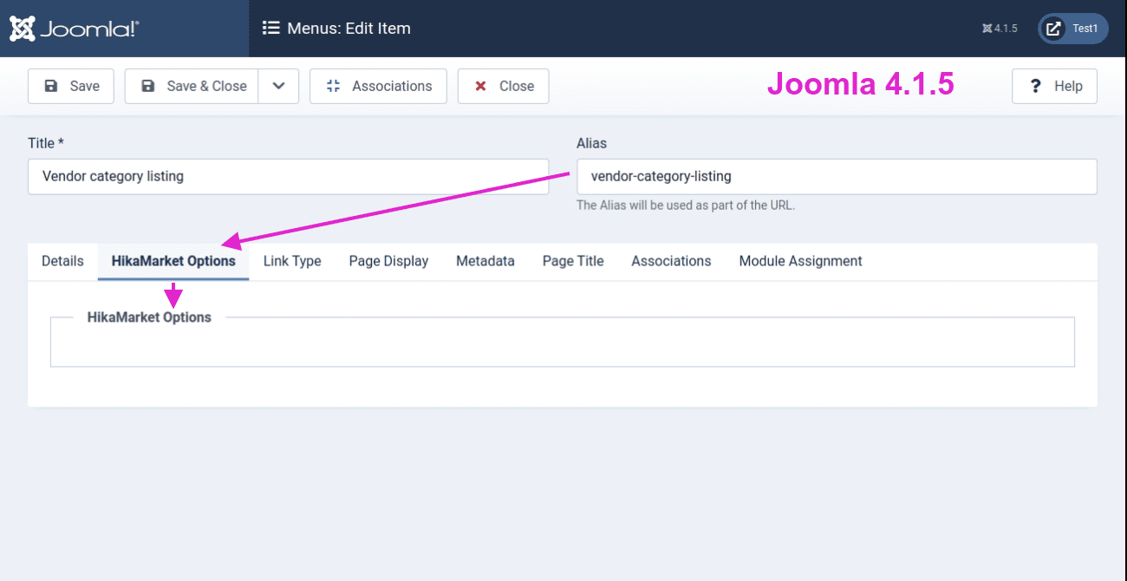
Task: Open Help with question mark icon
Action: (x=1054, y=86)
